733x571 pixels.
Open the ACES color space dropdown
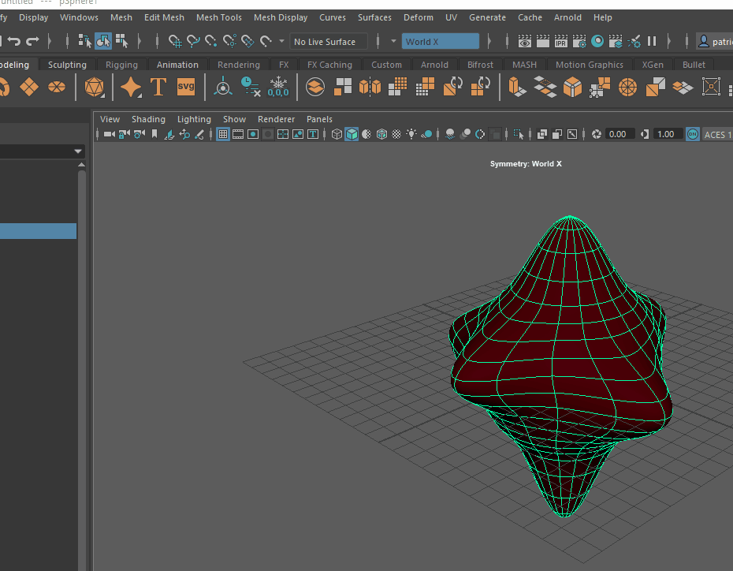pyautogui.click(x=716, y=134)
